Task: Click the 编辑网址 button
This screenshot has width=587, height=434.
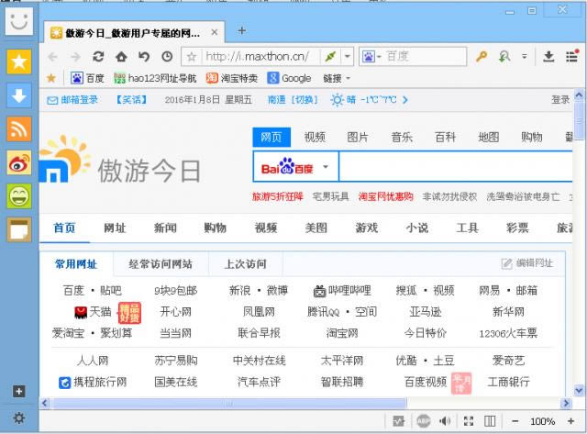Action: [x=527, y=263]
